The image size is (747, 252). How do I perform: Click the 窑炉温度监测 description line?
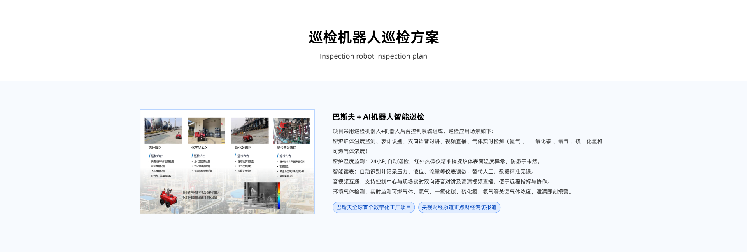[437, 162]
